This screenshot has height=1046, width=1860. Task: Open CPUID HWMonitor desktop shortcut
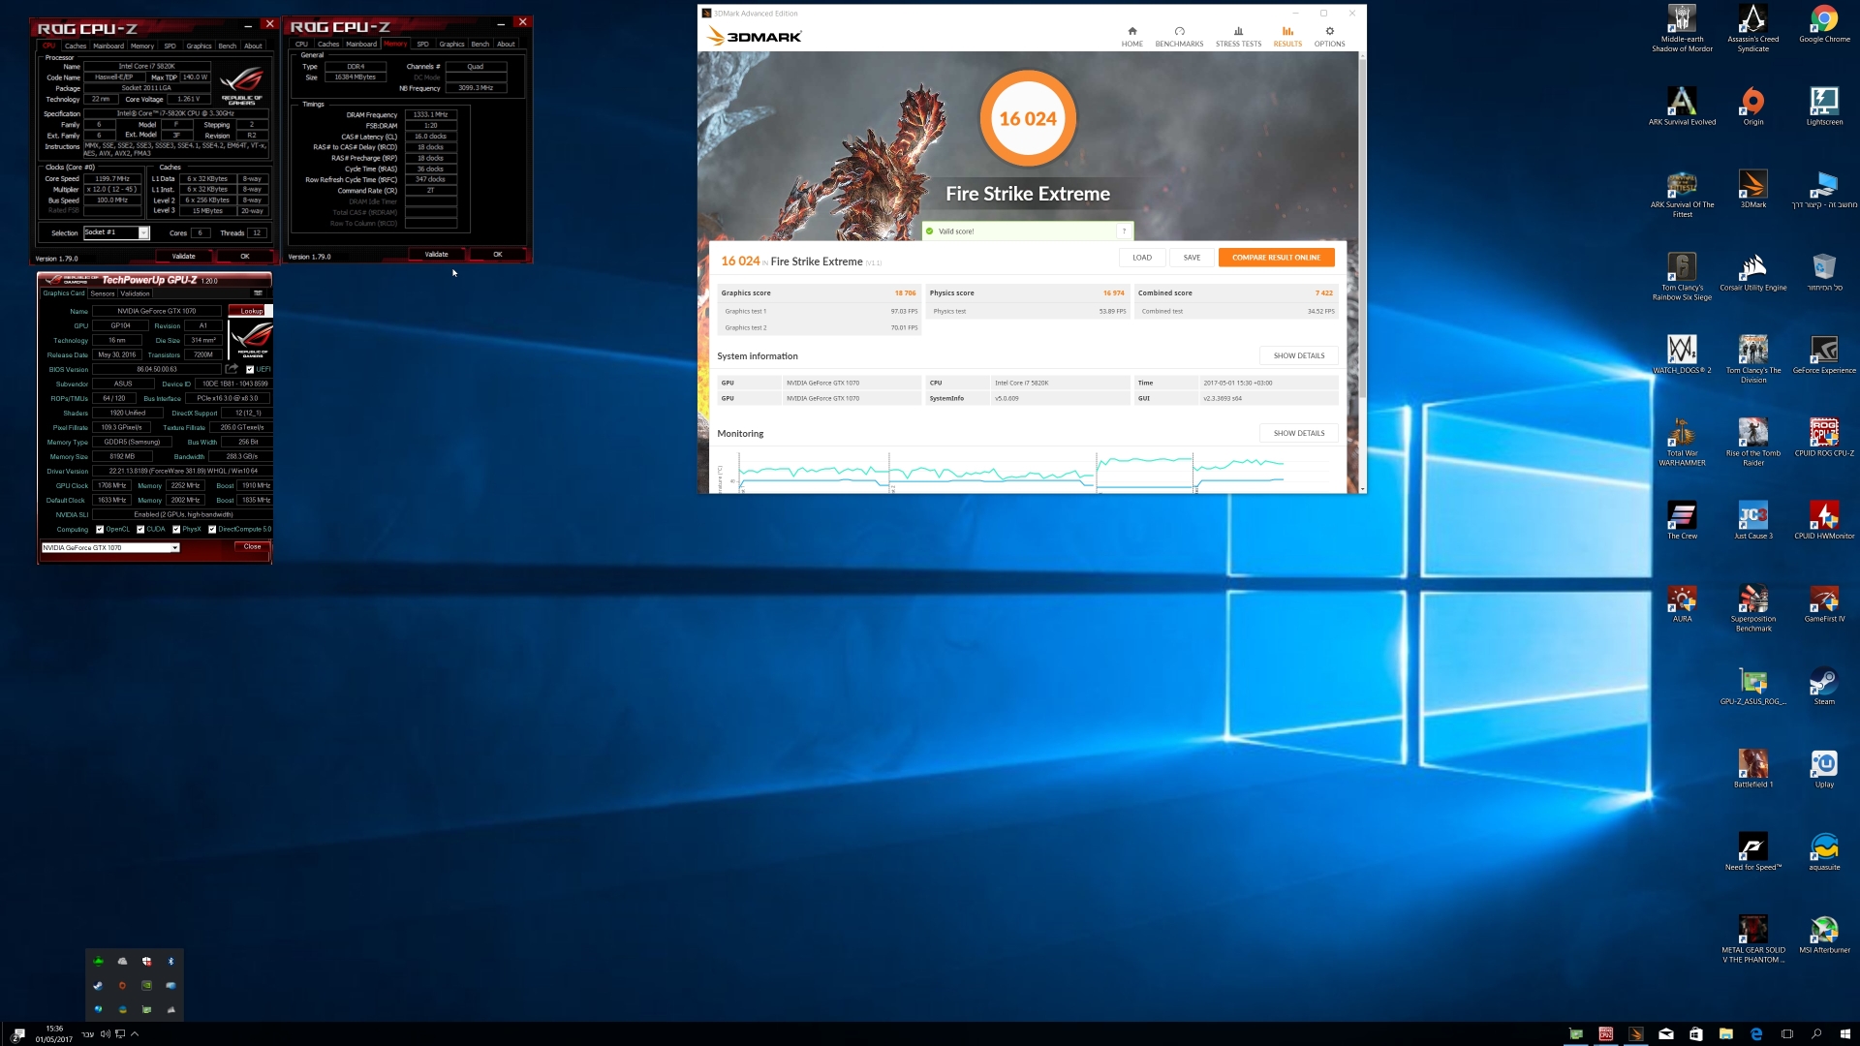point(1824,521)
